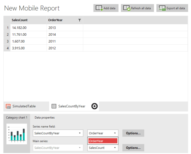Sort by the SalesCount column header
The height and width of the screenshot is (154, 191).
tap(19, 20)
